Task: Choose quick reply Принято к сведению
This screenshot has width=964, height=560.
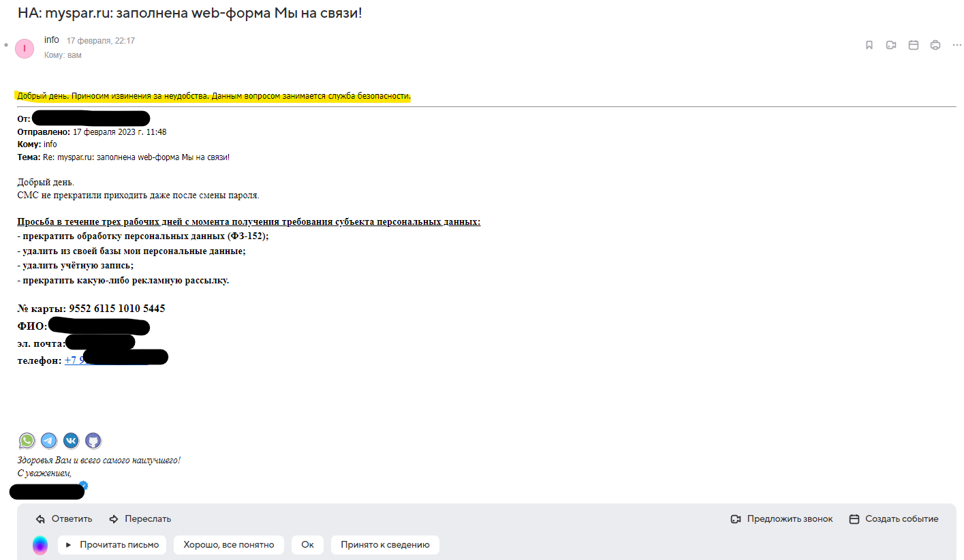Action: (385, 545)
